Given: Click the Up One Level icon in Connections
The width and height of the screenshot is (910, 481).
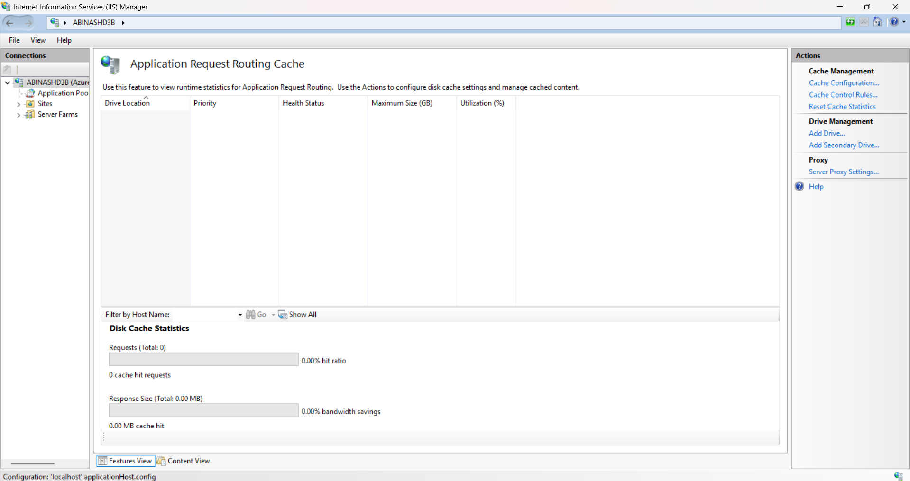Looking at the screenshot, I should 8,69.
